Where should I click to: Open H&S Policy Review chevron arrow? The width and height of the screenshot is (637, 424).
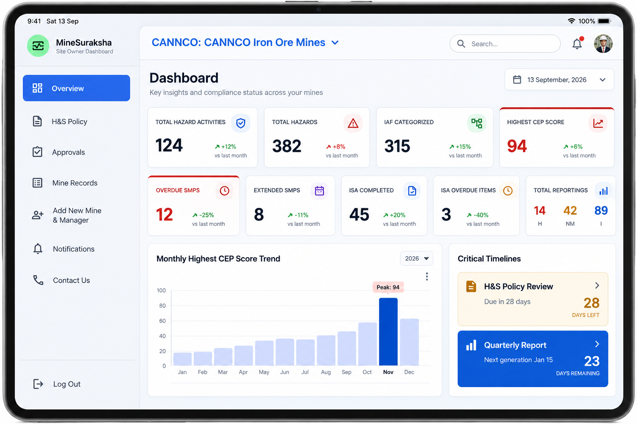coord(597,286)
